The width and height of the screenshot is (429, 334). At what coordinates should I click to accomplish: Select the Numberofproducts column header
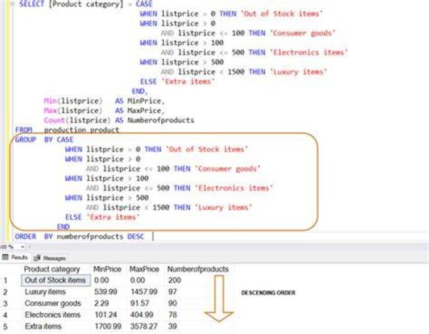coord(198,269)
